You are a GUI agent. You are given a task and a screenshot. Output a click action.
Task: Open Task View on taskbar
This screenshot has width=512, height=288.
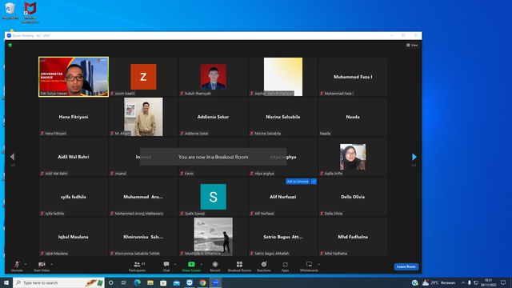coord(124,282)
